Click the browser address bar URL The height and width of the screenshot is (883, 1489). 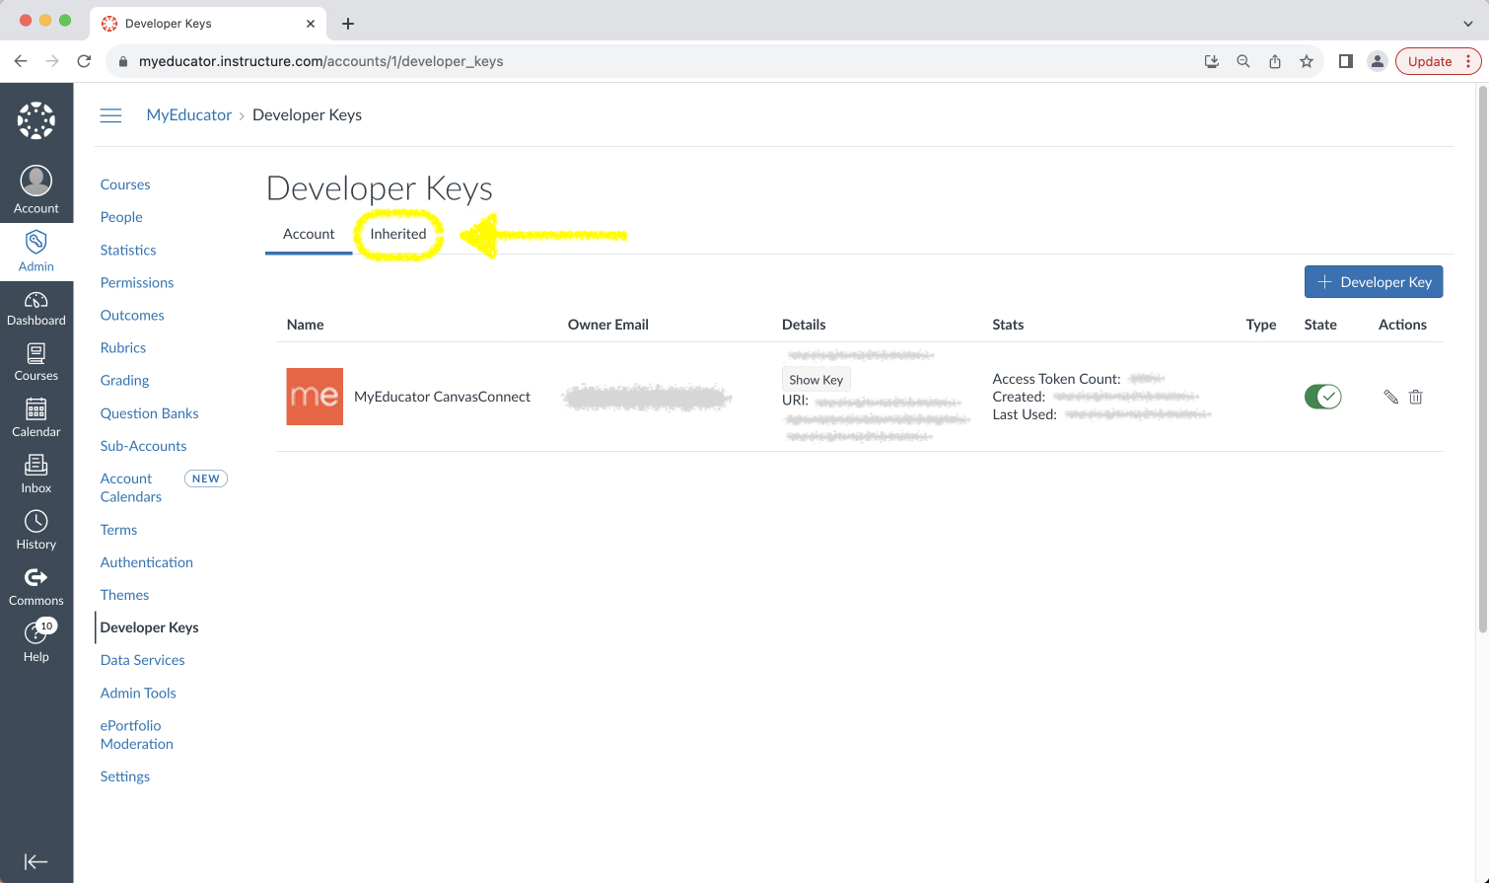click(320, 61)
